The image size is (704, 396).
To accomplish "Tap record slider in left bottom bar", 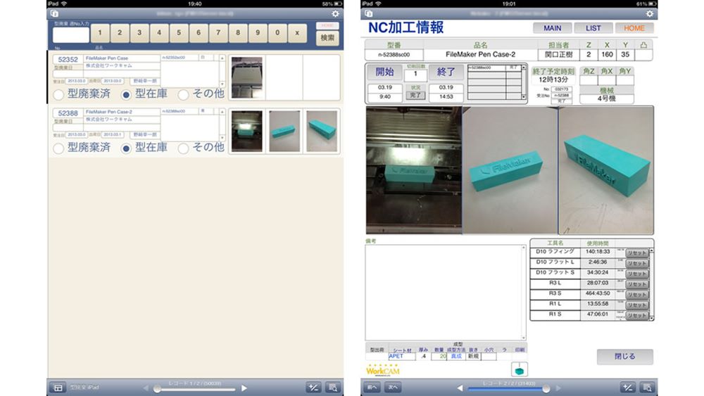I will tap(194, 389).
